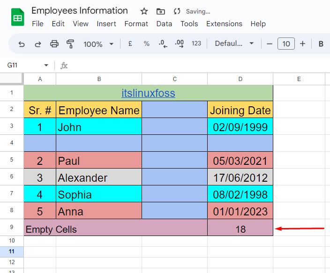This screenshot has height=273, width=330.
Task: Open the zoom level dropdown
Action: tap(98, 44)
